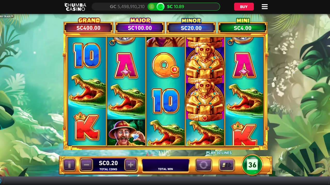Decrease bet with the minus button
330x185 pixels.
tap(86, 165)
